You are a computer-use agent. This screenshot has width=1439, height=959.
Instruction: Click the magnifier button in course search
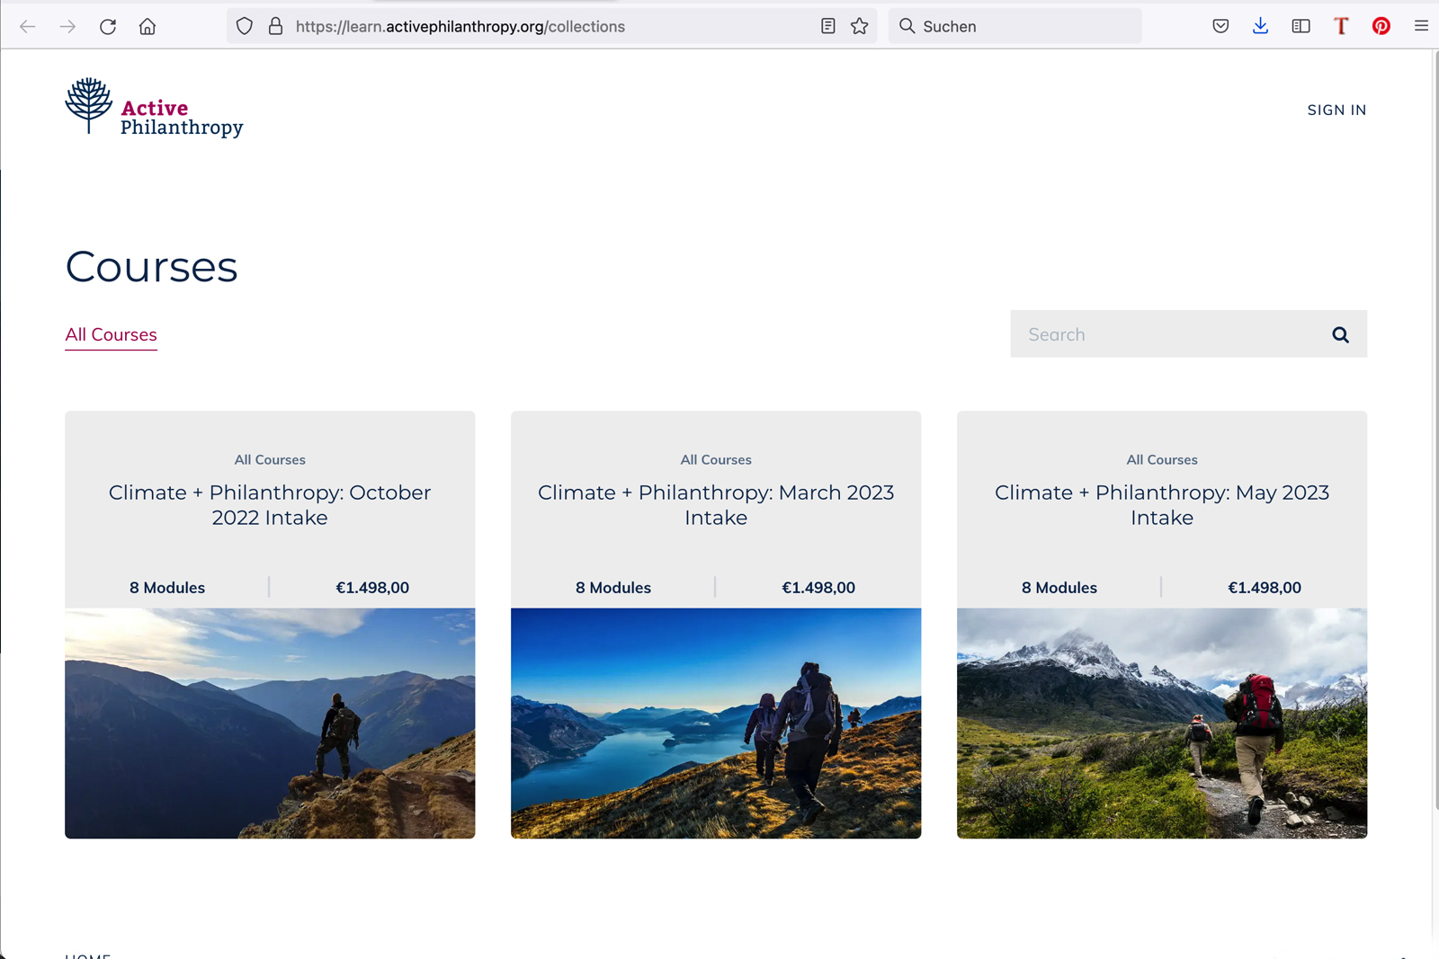(1340, 334)
